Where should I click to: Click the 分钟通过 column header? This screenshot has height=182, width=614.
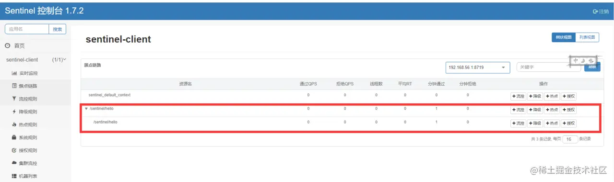(x=437, y=84)
